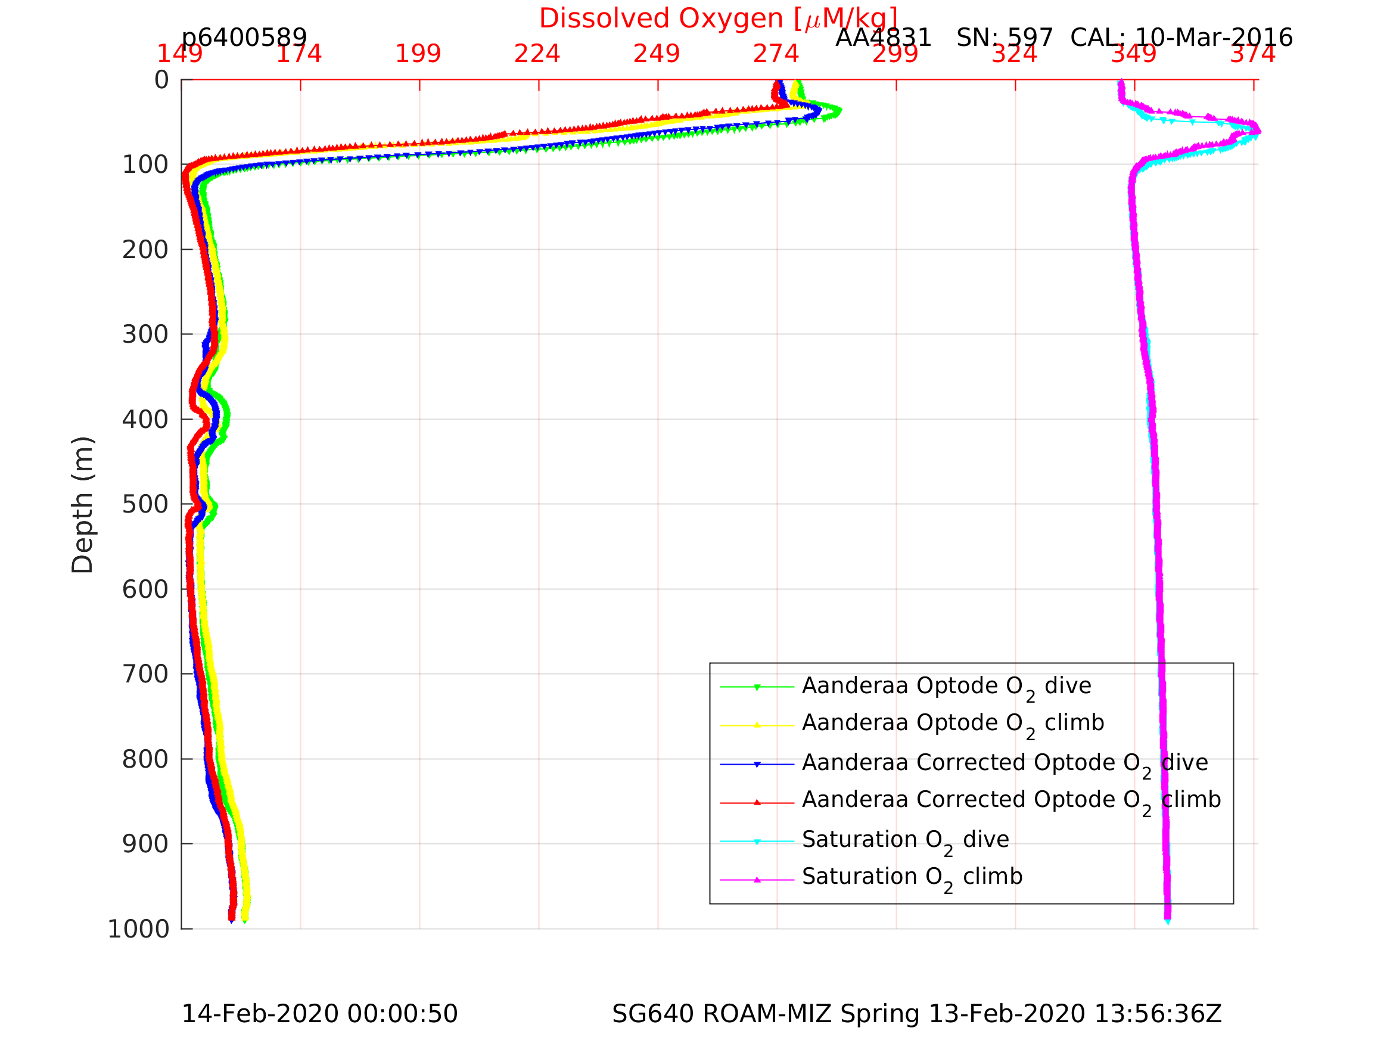
Task: Click depth tick label '100'
Action: click(x=145, y=164)
